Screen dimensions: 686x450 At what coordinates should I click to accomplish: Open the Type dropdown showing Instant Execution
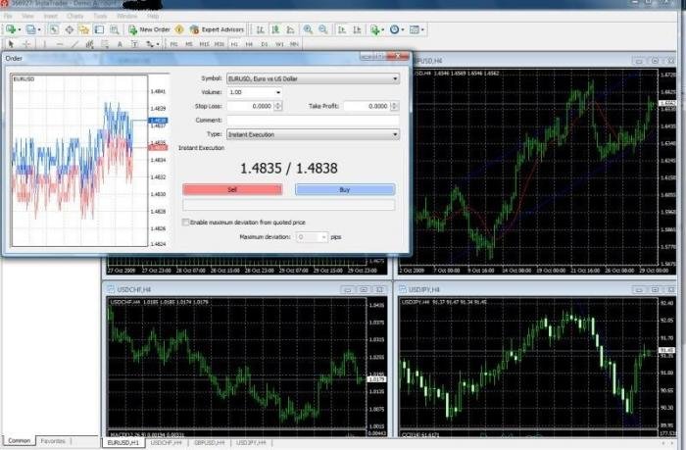[395, 134]
